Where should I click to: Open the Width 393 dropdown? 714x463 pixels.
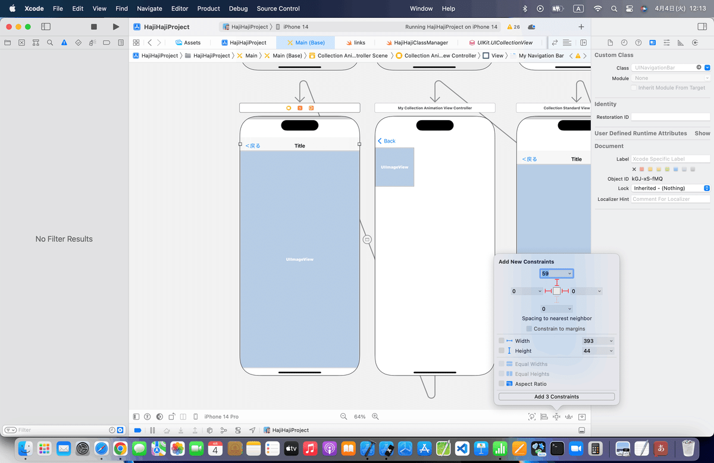click(611, 341)
